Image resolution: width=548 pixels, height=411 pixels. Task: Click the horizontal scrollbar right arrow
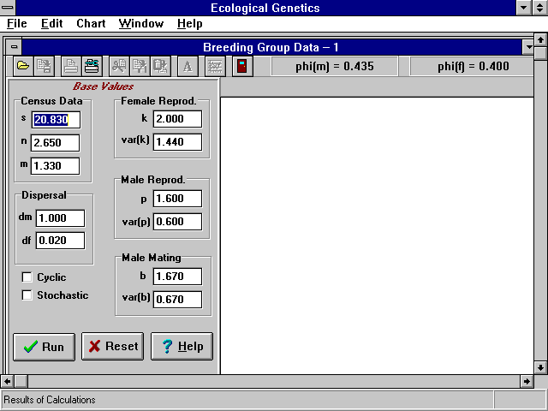[527, 381]
